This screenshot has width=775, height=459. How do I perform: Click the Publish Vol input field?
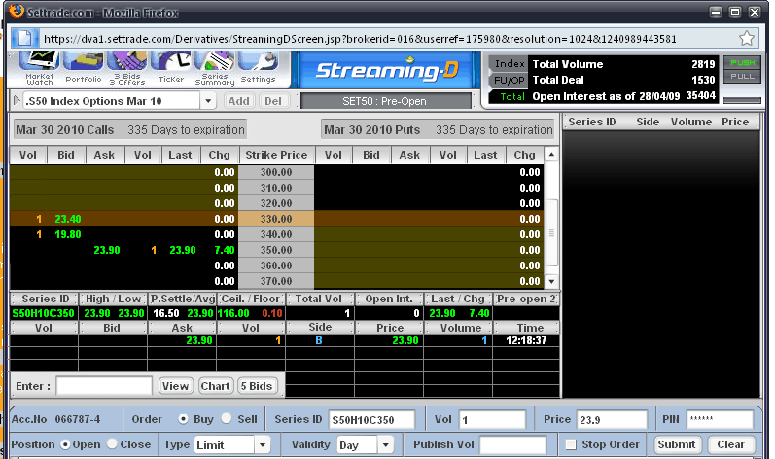[513, 445]
